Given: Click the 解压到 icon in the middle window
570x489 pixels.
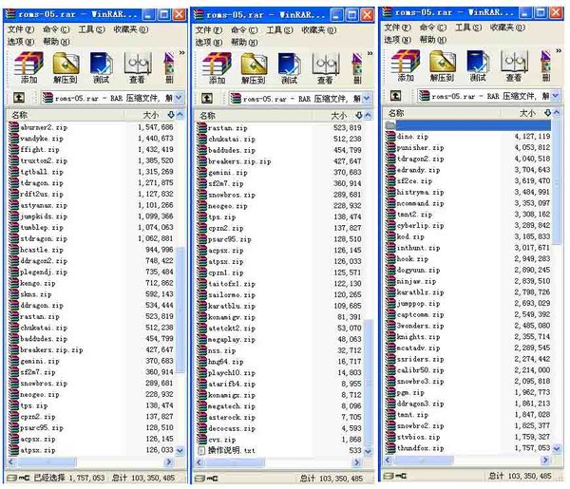Looking at the screenshot, I should (254, 68).
